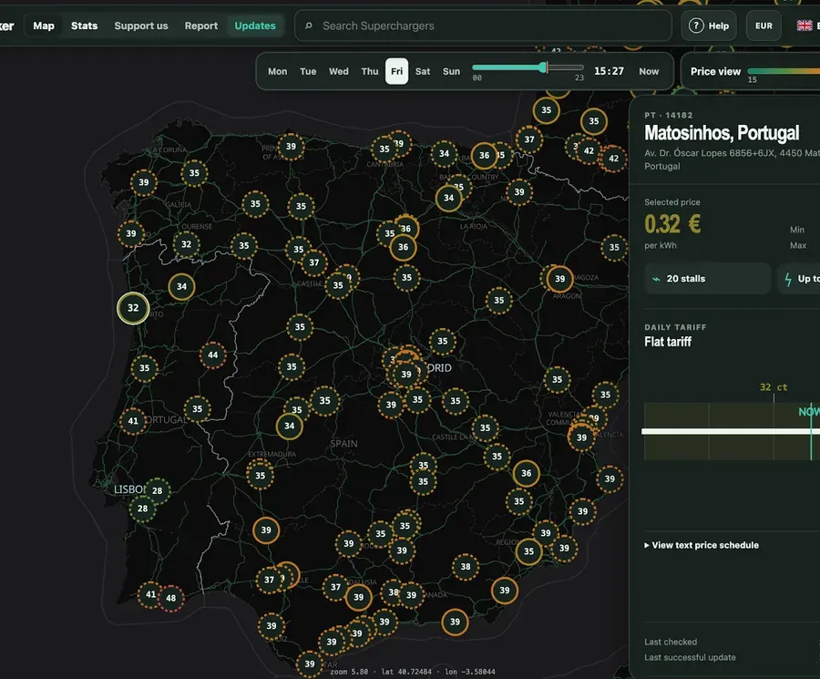Select Thu in day selector
Image resolution: width=820 pixels, height=679 pixels.
pos(370,71)
